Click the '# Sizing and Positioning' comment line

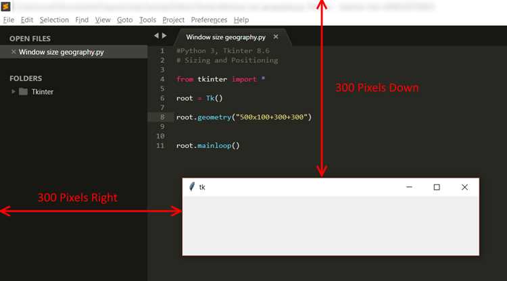click(x=227, y=60)
